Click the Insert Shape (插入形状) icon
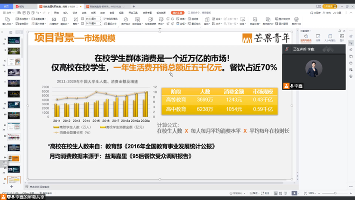The image size is (355, 200). tap(8, 19)
